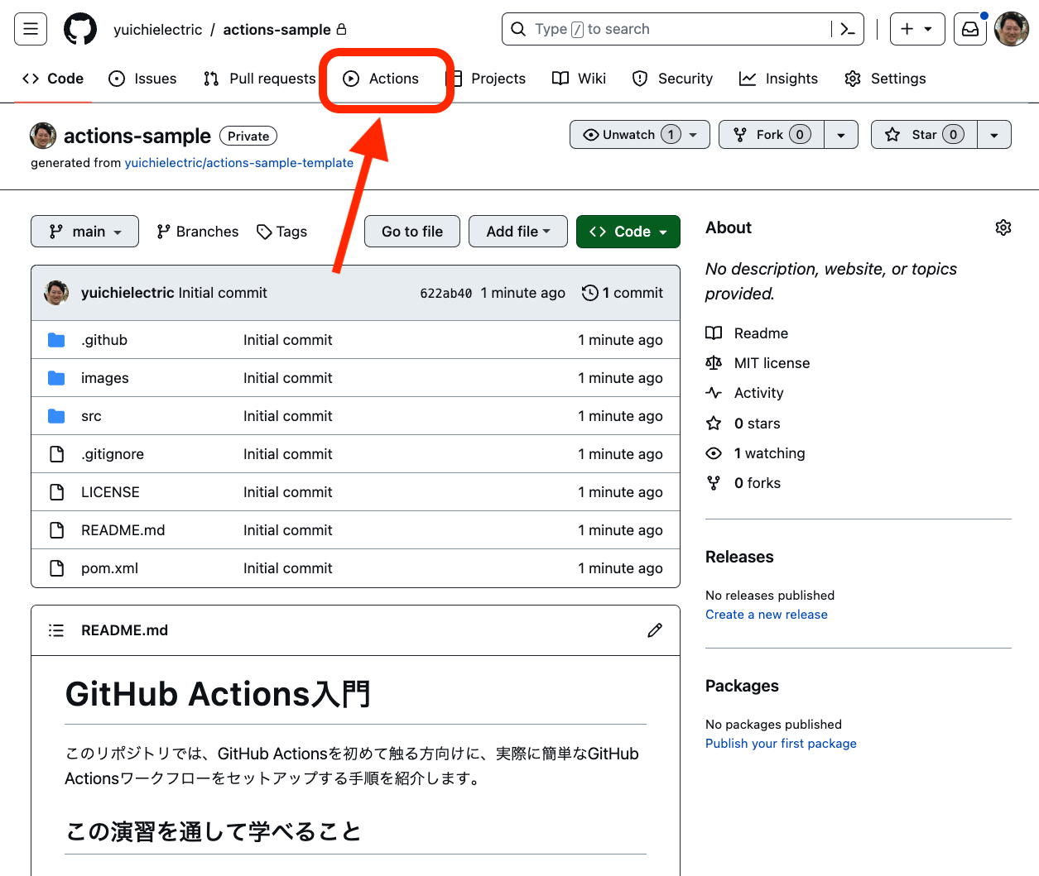Open the Add file dropdown
The width and height of the screenshot is (1039, 876).
coord(518,232)
